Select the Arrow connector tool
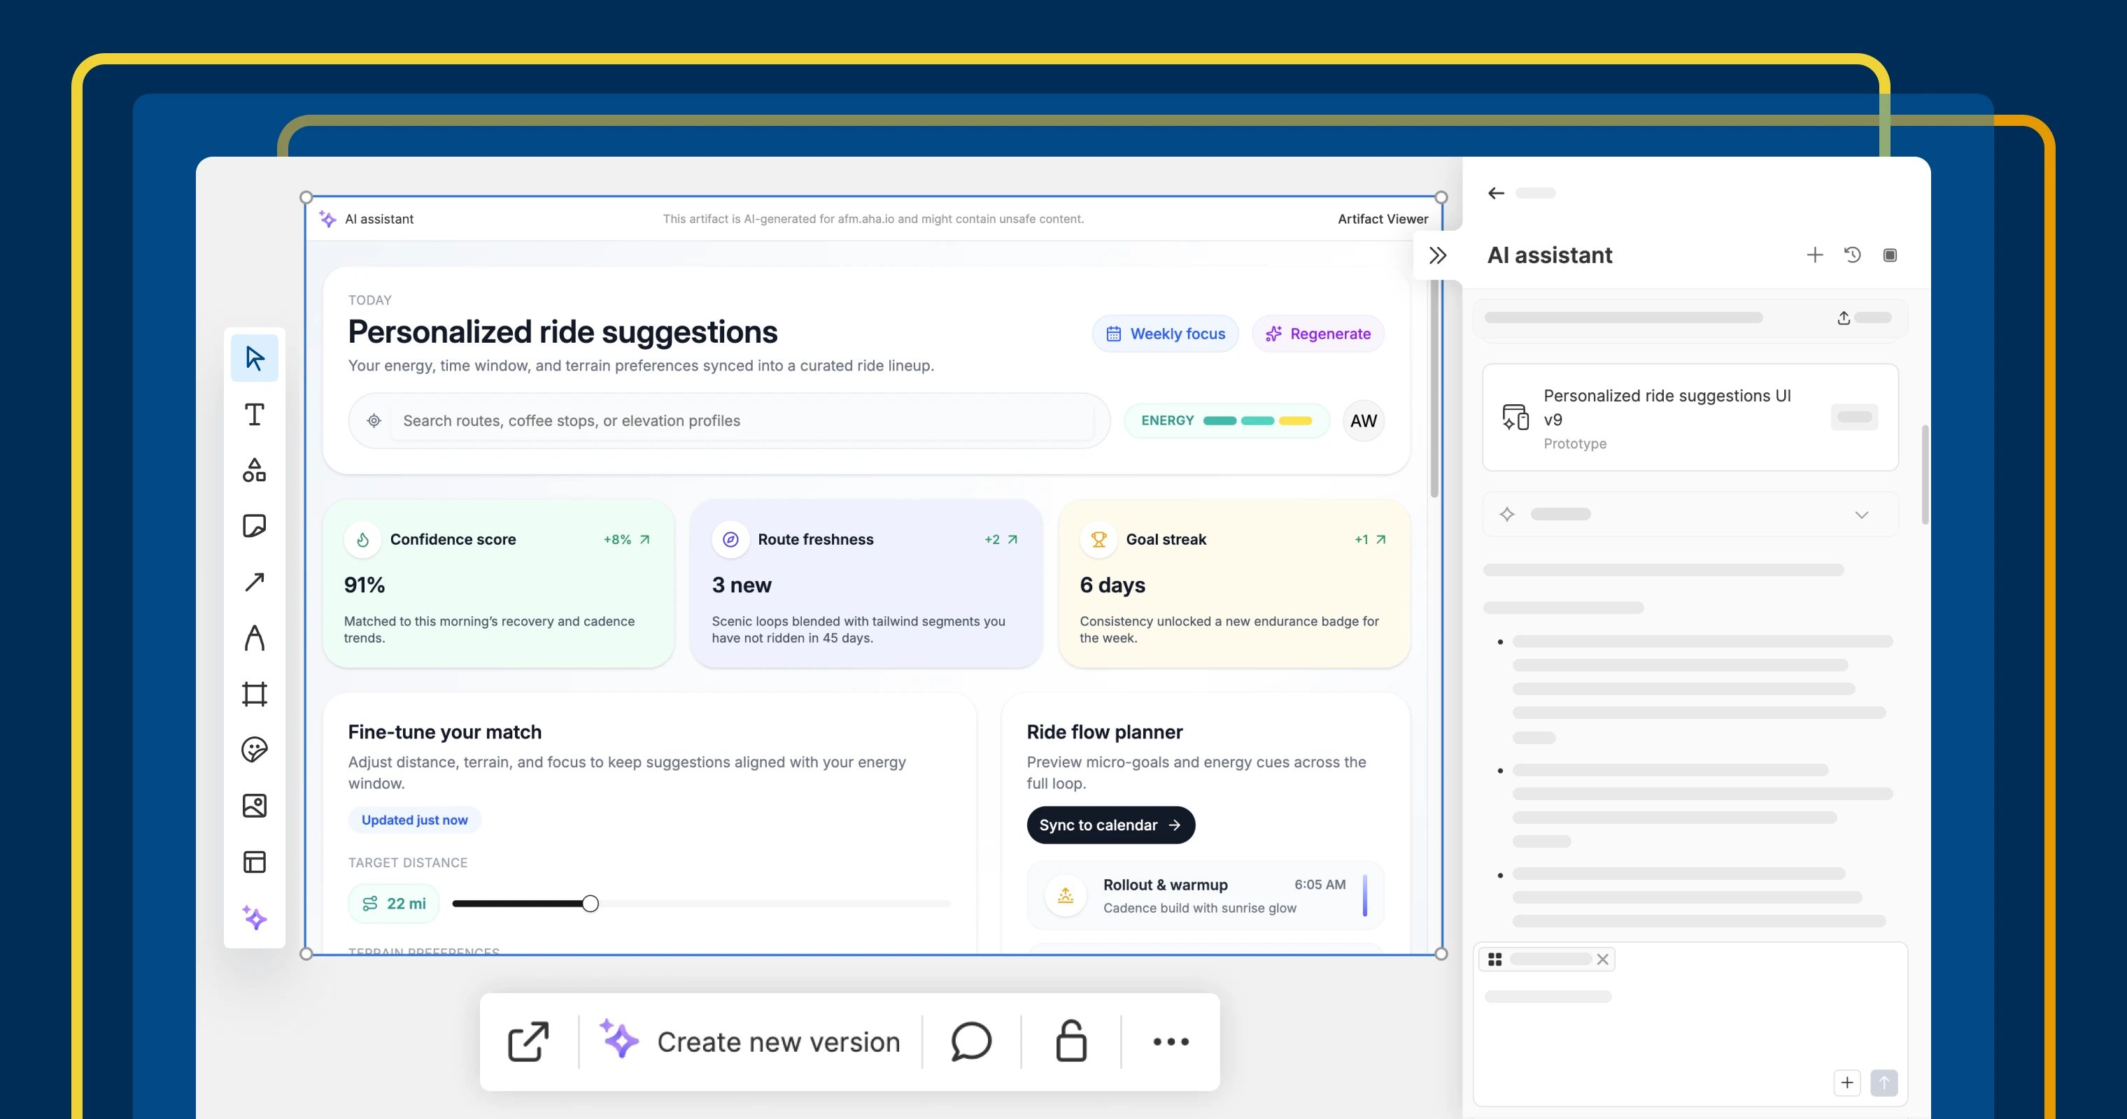The image size is (2127, 1119). point(254,582)
